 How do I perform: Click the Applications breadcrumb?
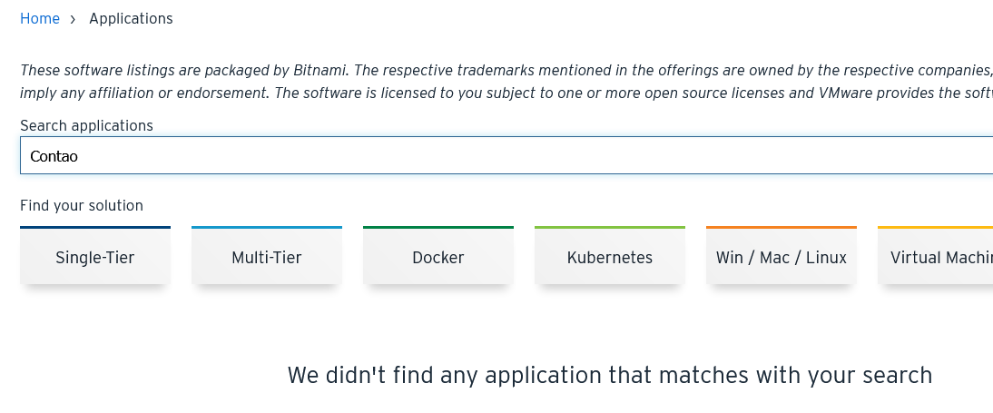131,18
